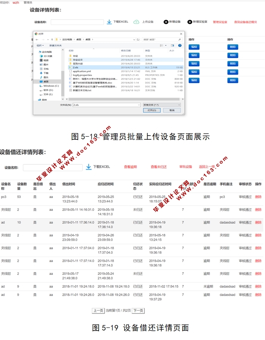
Task: Sort file list by 类型 column
Action: pos(147,50)
